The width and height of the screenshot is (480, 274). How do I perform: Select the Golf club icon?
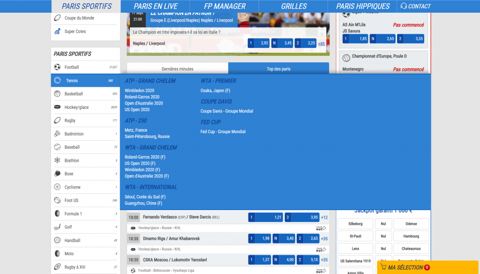[x=57, y=227]
